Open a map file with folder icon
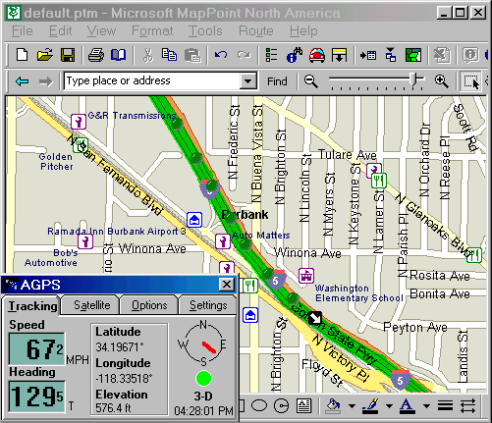The width and height of the screenshot is (492, 423). (45, 55)
